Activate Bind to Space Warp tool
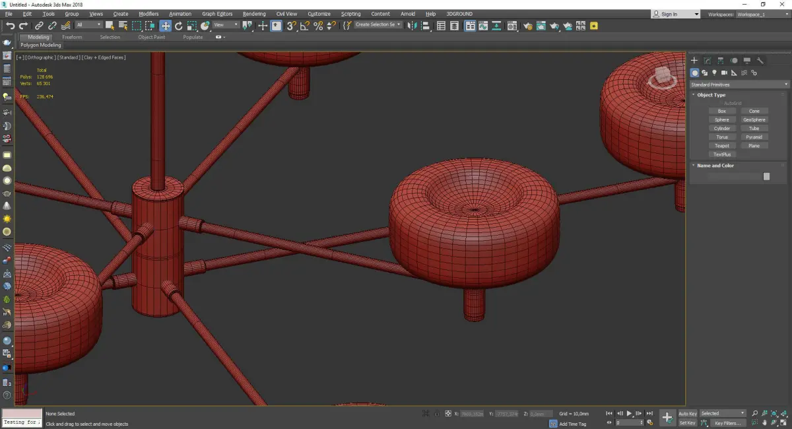The width and height of the screenshot is (792, 429). (65, 26)
